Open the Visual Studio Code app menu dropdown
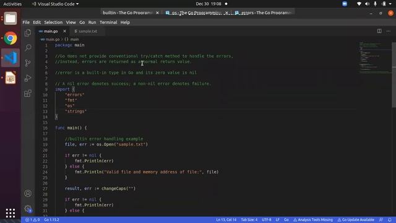The image size is (396, 223). 55,4
